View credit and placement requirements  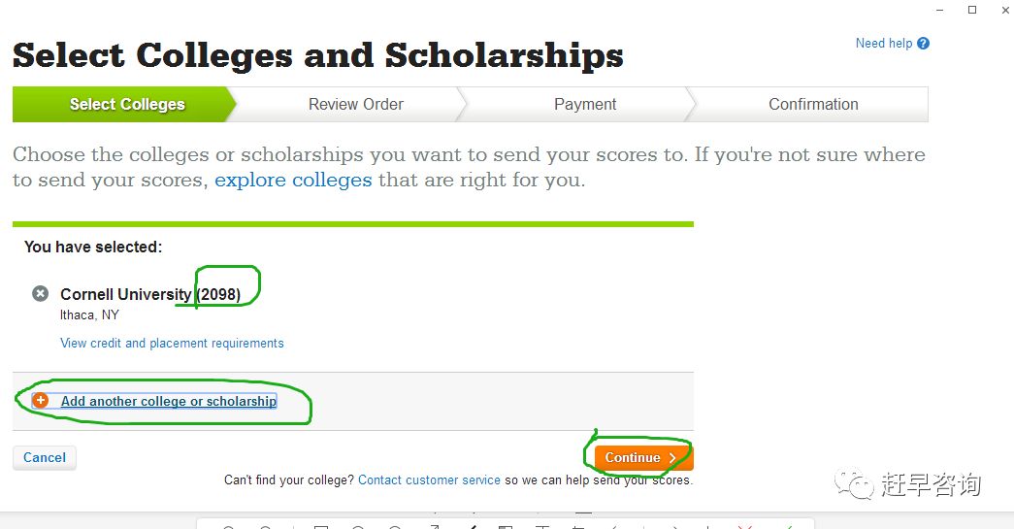point(172,343)
